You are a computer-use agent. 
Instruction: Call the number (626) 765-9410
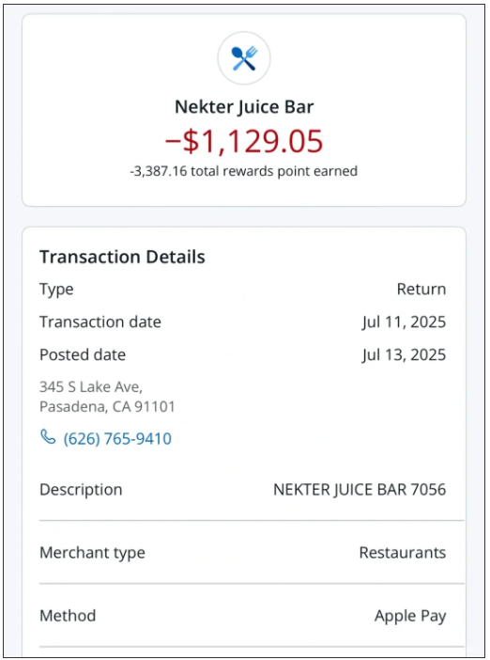point(117,439)
